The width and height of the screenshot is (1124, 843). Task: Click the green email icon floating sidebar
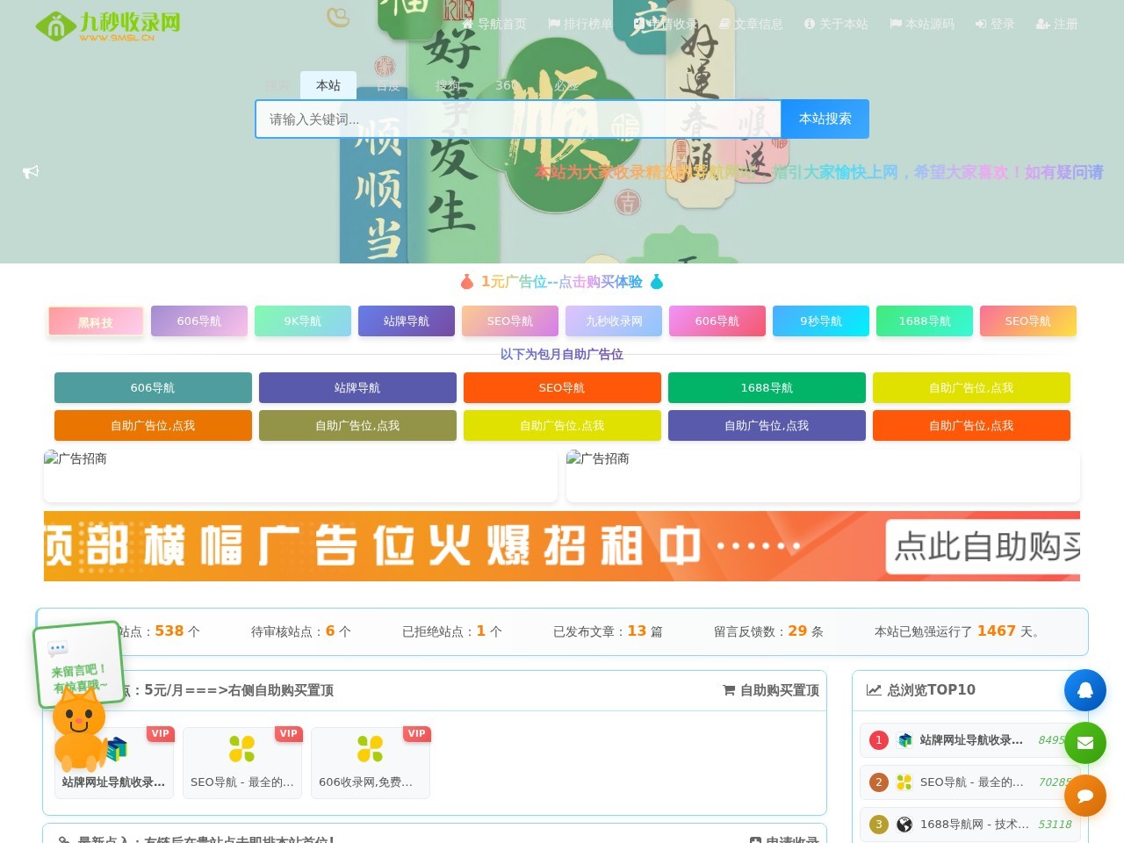click(x=1085, y=743)
